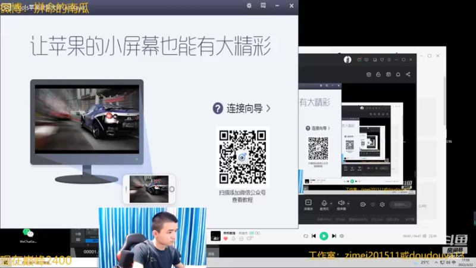This screenshot has height=268, width=476.
Task: Open playlist queue icon in music player
Action: [433, 236]
